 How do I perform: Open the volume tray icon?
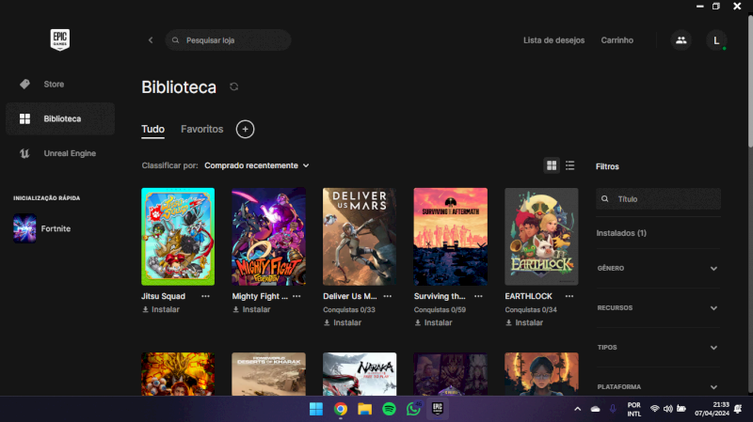coord(668,409)
